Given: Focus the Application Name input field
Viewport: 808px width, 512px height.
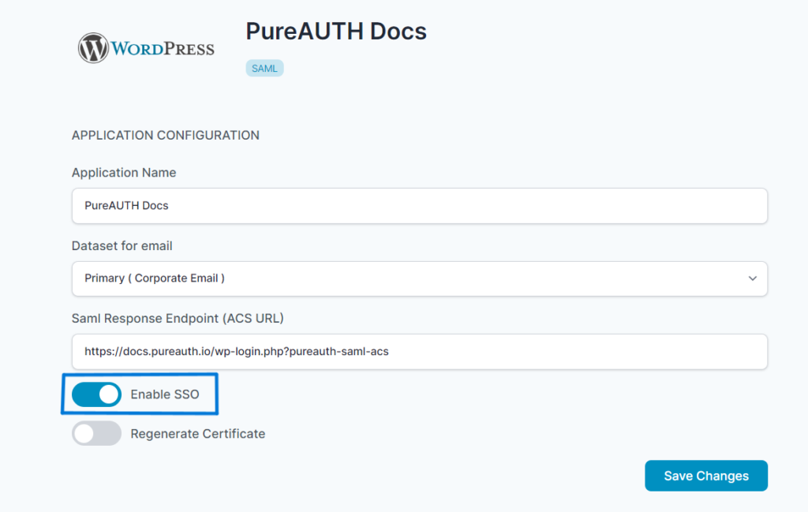Looking at the screenshot, I should click(x=420, y=206).
